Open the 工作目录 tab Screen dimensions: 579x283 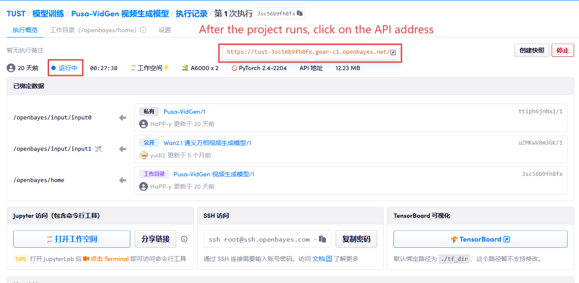click(x=94, y=30)
